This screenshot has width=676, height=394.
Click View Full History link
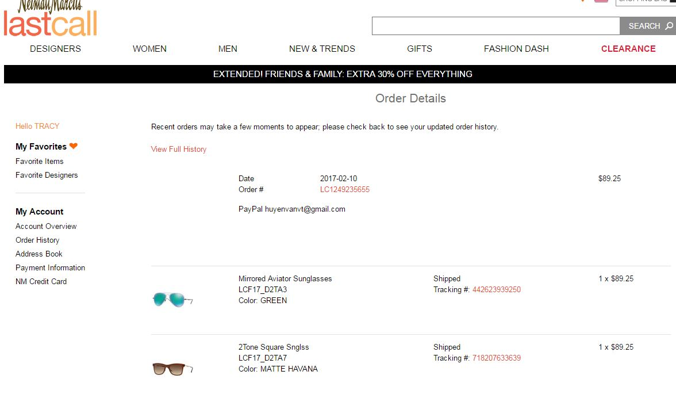pos(178,150)
